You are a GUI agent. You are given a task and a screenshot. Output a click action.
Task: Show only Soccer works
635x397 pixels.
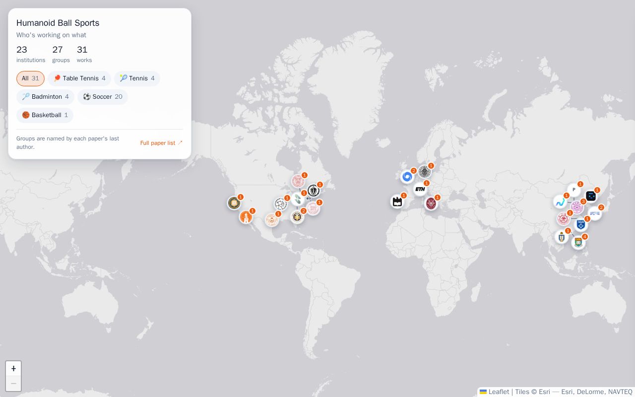pyautogui.click(x=103, y=97)
